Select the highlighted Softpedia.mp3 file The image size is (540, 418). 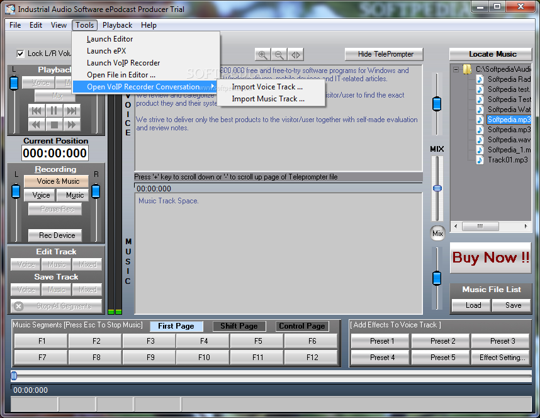click(509, 120)
